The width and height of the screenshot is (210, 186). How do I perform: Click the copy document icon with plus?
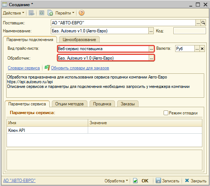click(x=50, y=13)
